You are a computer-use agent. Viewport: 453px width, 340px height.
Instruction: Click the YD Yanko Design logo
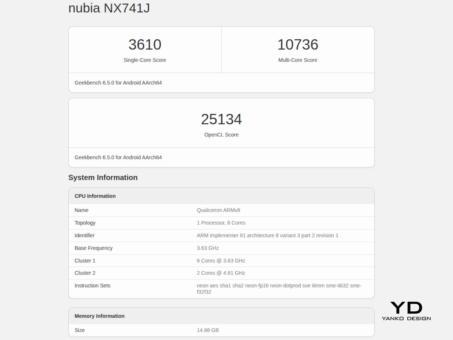point(406,311)
